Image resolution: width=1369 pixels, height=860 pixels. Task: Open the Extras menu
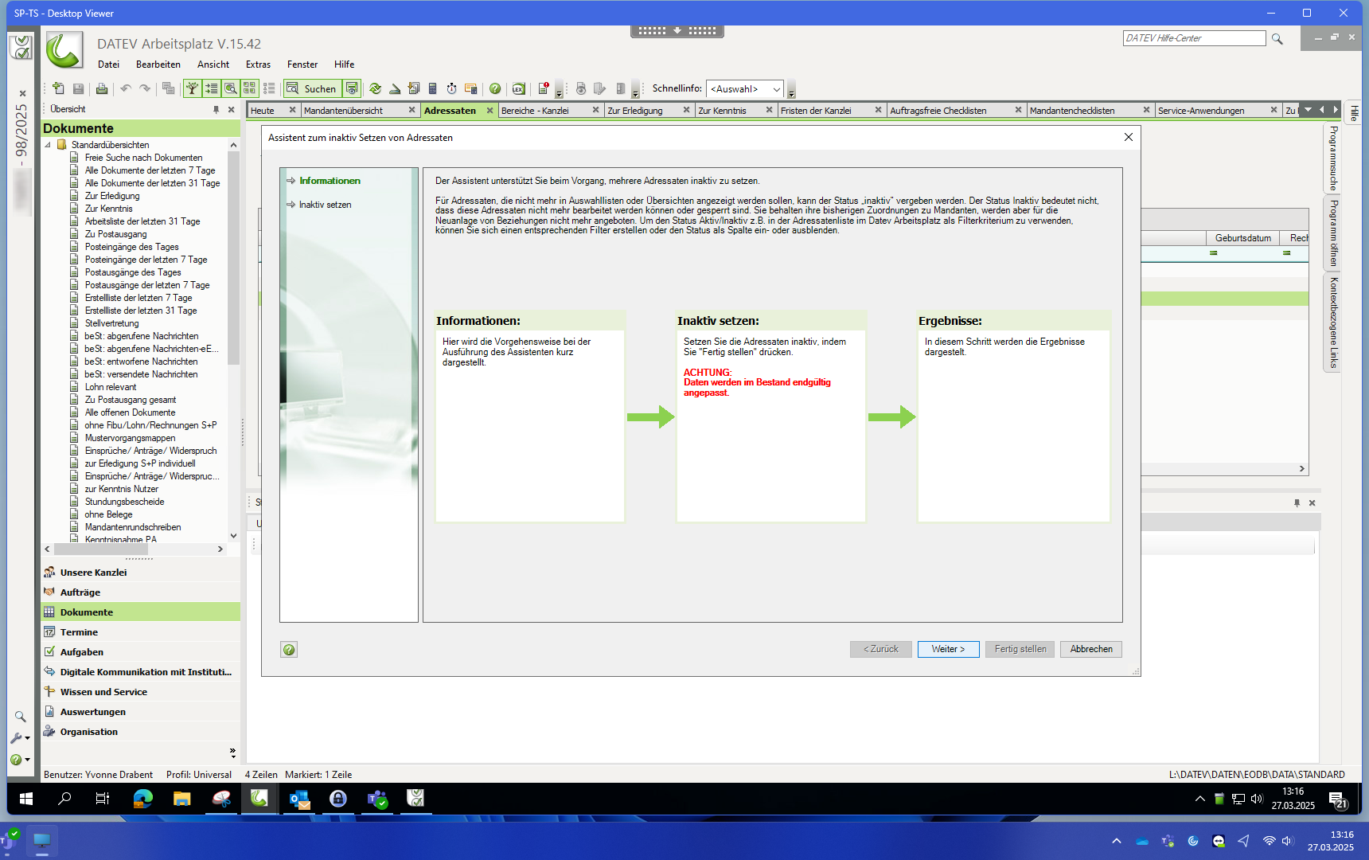point(258,64)
